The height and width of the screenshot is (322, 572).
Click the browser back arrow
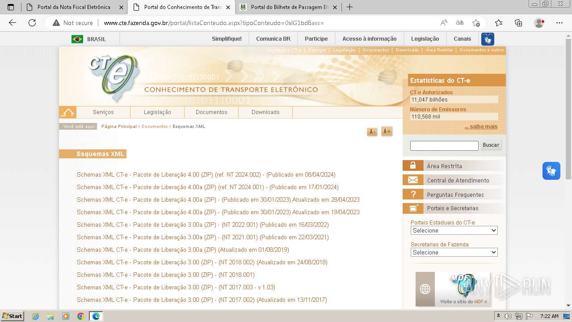point(13,23)
